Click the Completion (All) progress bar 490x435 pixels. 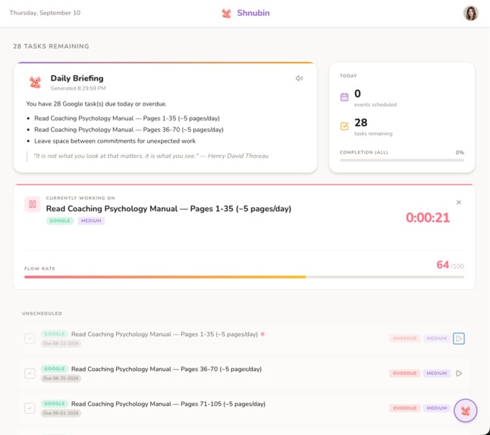click(x=402, y=160)
